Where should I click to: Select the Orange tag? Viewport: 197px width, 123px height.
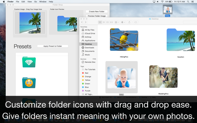pyautogui.click(x=89, y=76)
